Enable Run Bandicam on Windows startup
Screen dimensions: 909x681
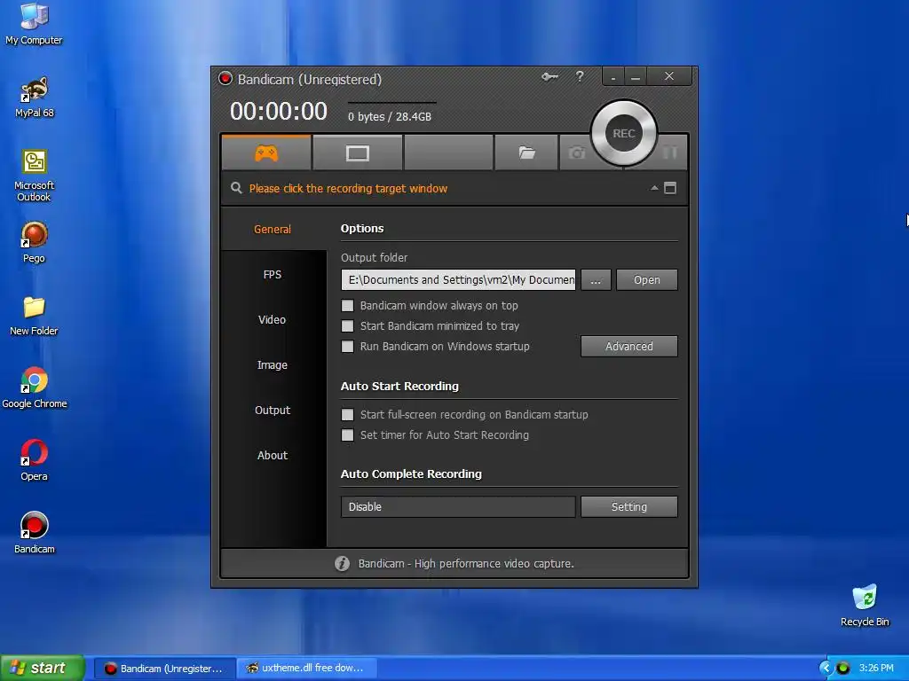(x=347, y=347)
